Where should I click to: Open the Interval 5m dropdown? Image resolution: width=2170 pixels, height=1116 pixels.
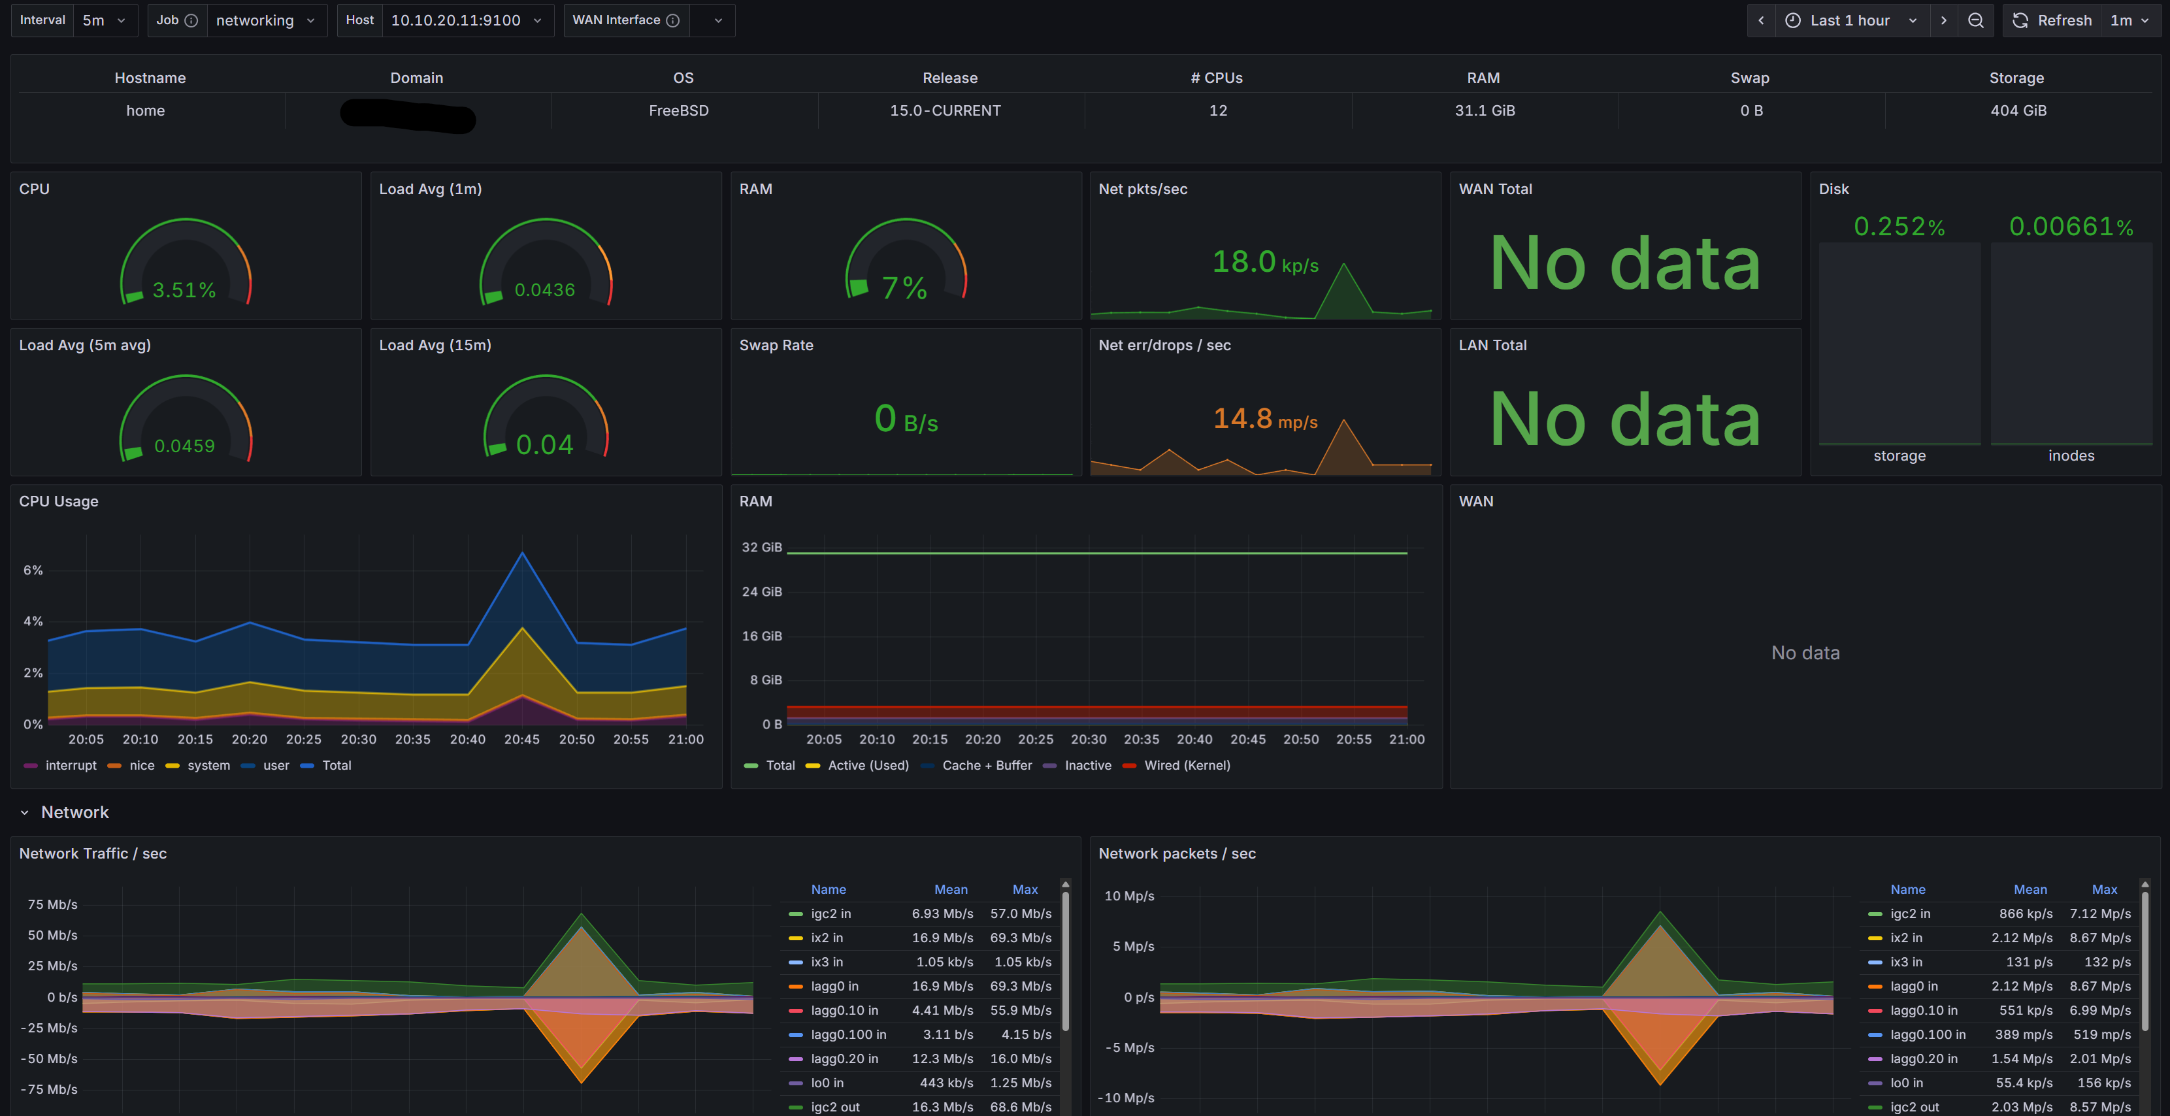coord(104,20)
